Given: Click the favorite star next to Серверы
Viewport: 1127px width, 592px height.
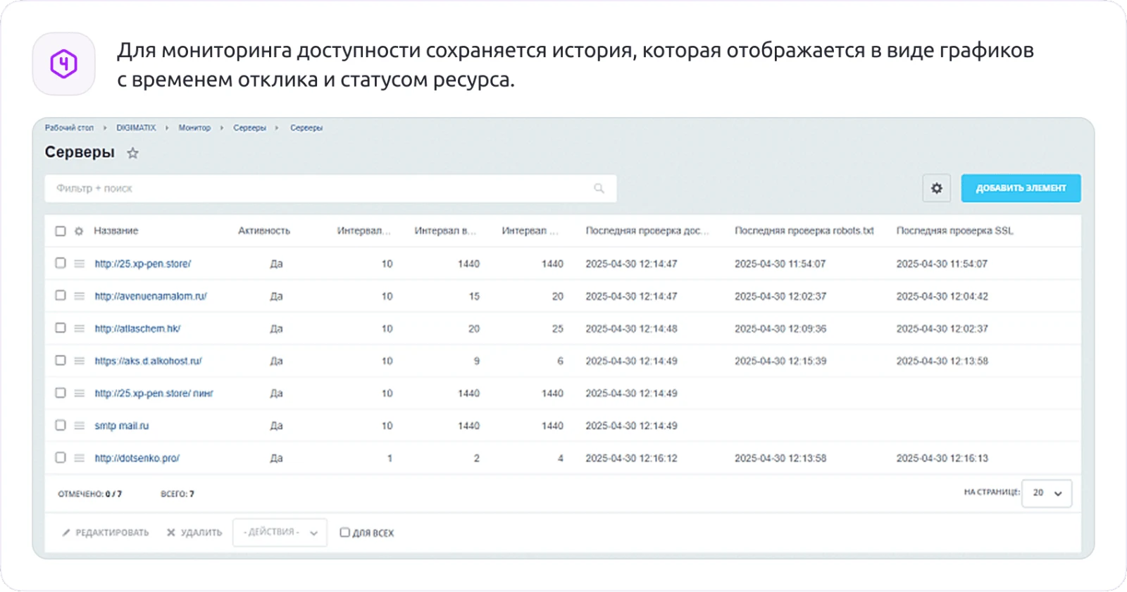Looking at the screenshot, I should click(132, 153).
